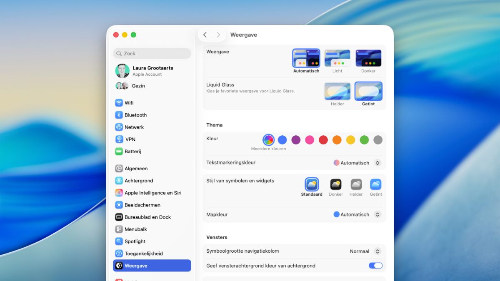This screenshot has width=500, height=281.
Task: Go back with the left chevron
Action: [205, 35]
